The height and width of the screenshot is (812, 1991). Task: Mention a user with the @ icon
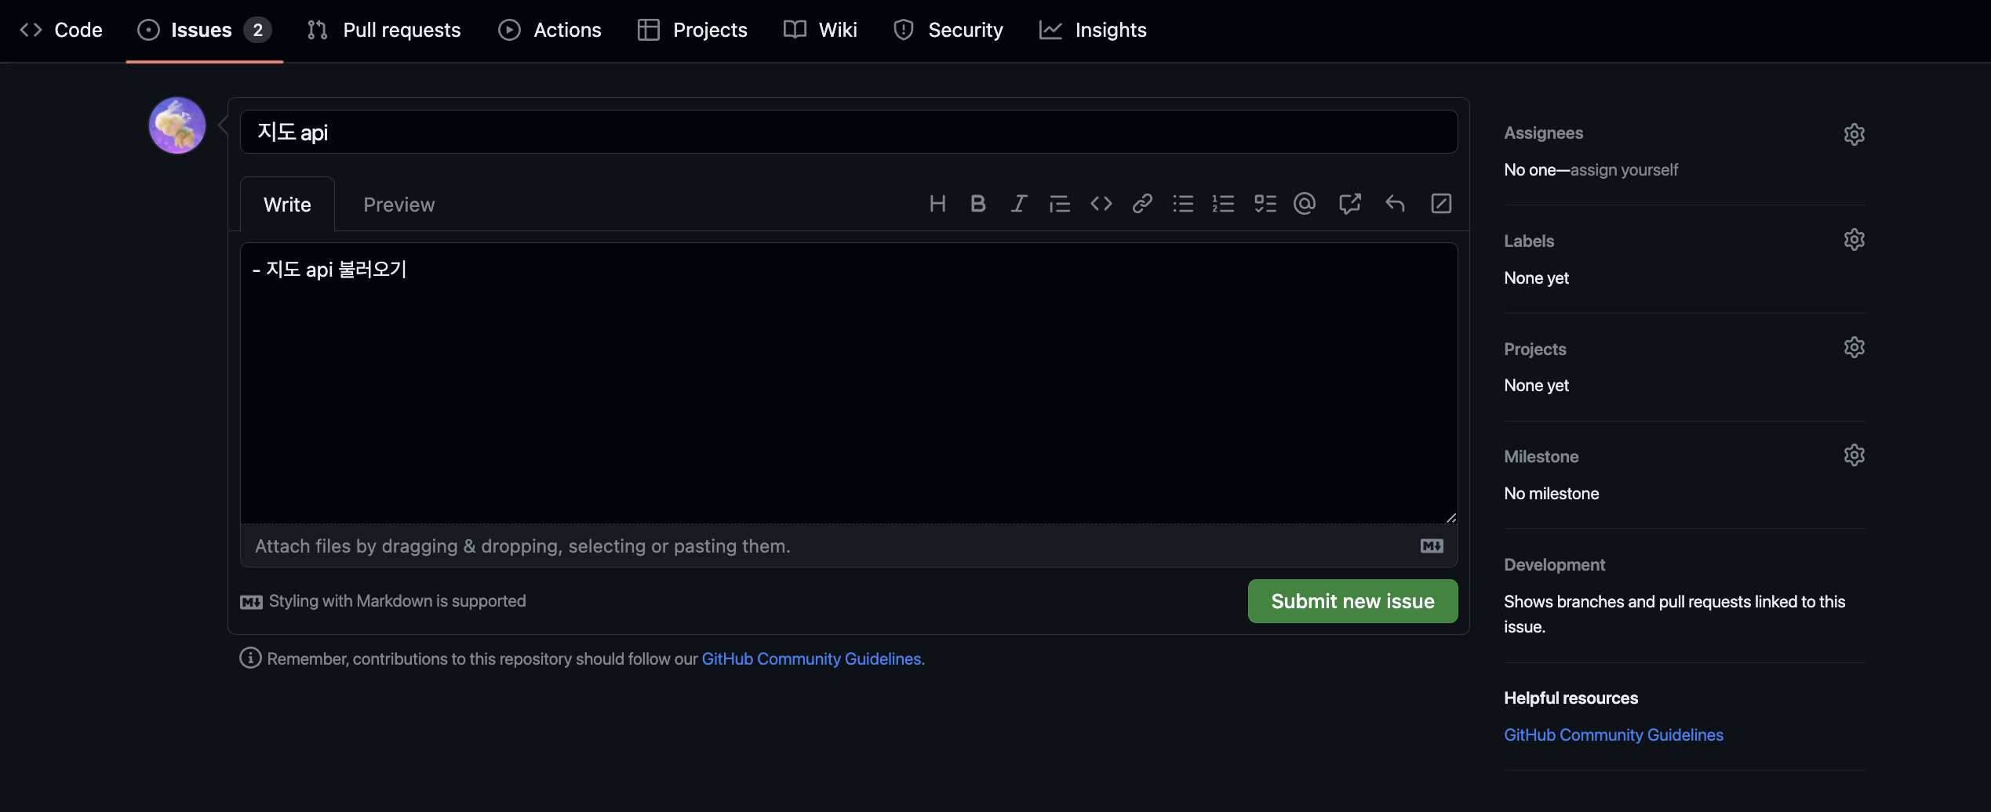[1305, 204]
